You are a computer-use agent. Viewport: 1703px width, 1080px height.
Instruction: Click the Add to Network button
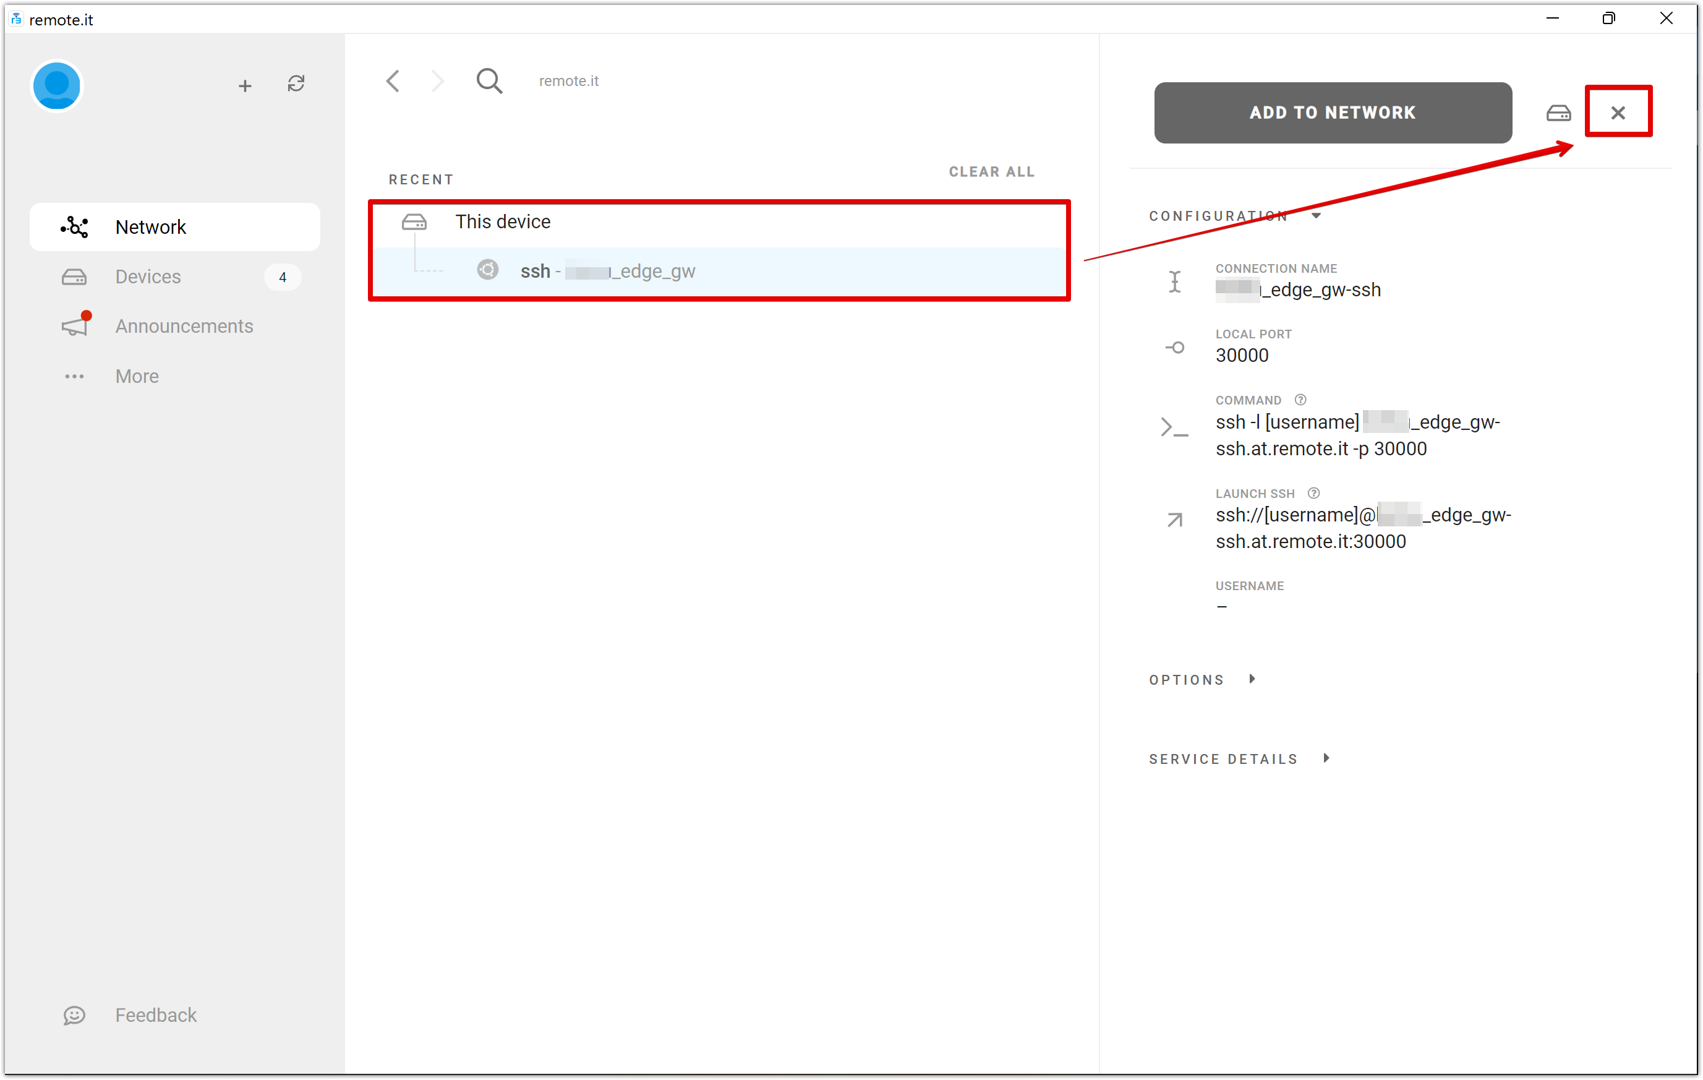pyautogui.click(x=1333, y=113)
